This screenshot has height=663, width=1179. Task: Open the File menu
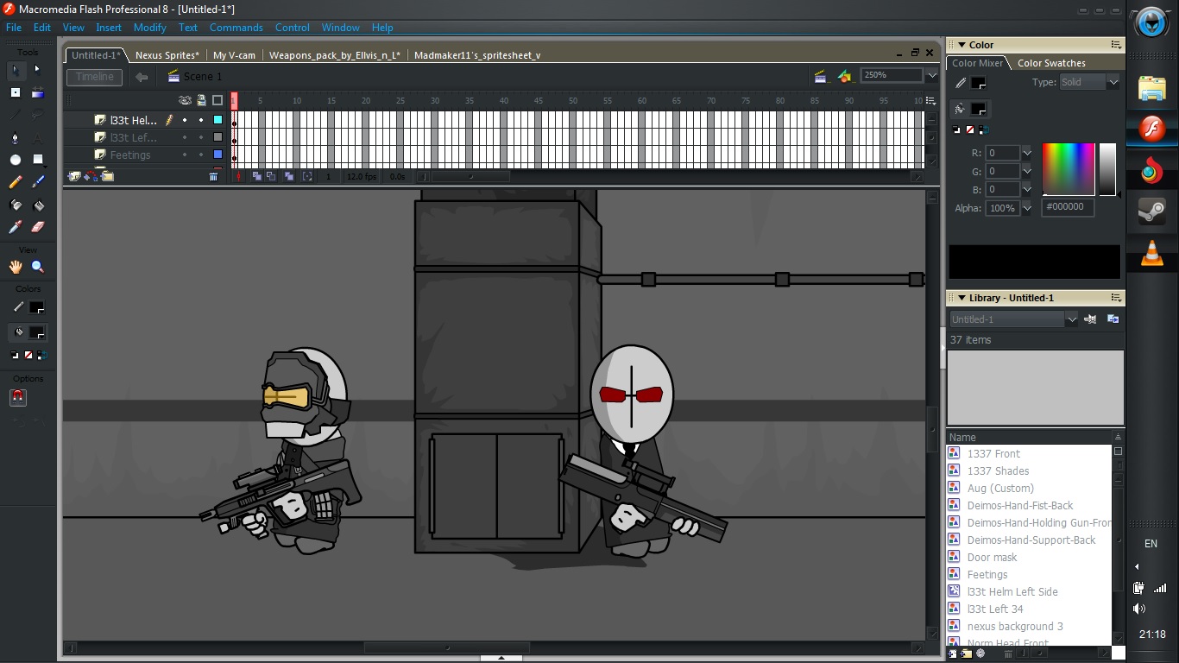(x=14, y=28)
